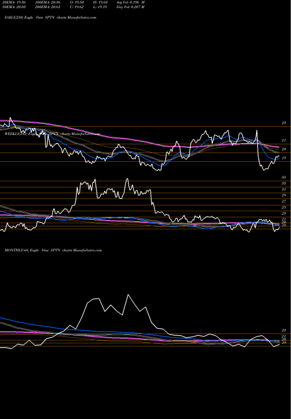Click the 35 price label on weekly chart
291x419 pixels.
tap(283, 177)
